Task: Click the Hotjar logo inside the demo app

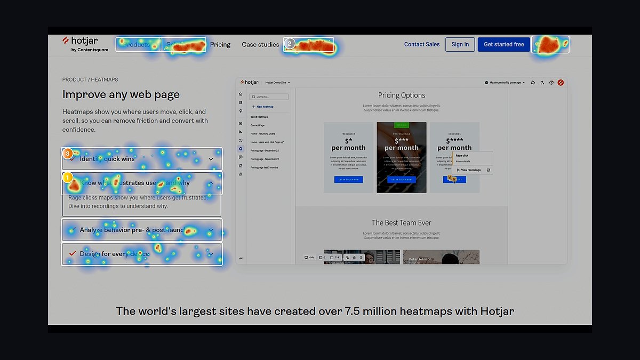Action: (250, 83)
